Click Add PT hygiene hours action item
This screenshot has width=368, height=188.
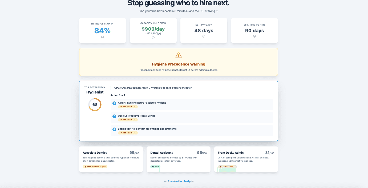pos(142,103)
